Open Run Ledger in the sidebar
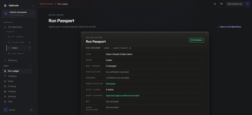Viewport: 252px width, 115px height. 17,71
